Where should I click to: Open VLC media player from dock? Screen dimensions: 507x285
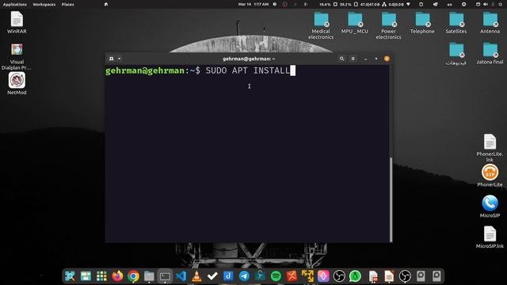tap(196, 276)
